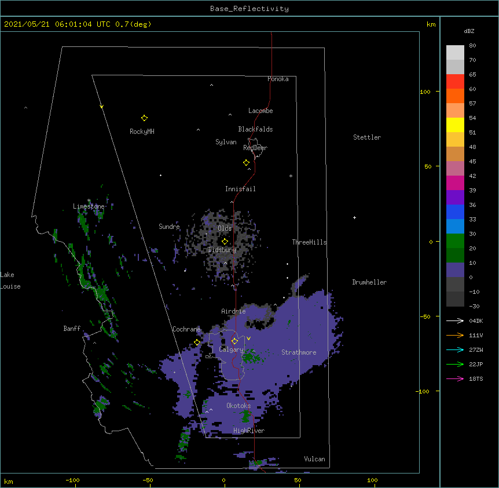
Task: Click the dBZ legend heading
Action: tap(469, 31)
